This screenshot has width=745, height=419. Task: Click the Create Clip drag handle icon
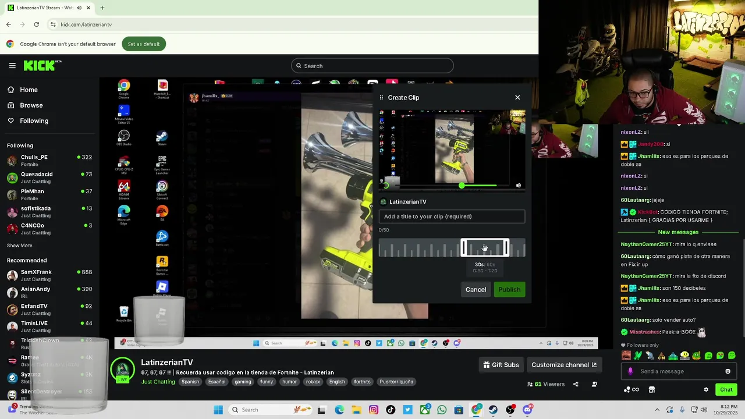tap(381, 97)
